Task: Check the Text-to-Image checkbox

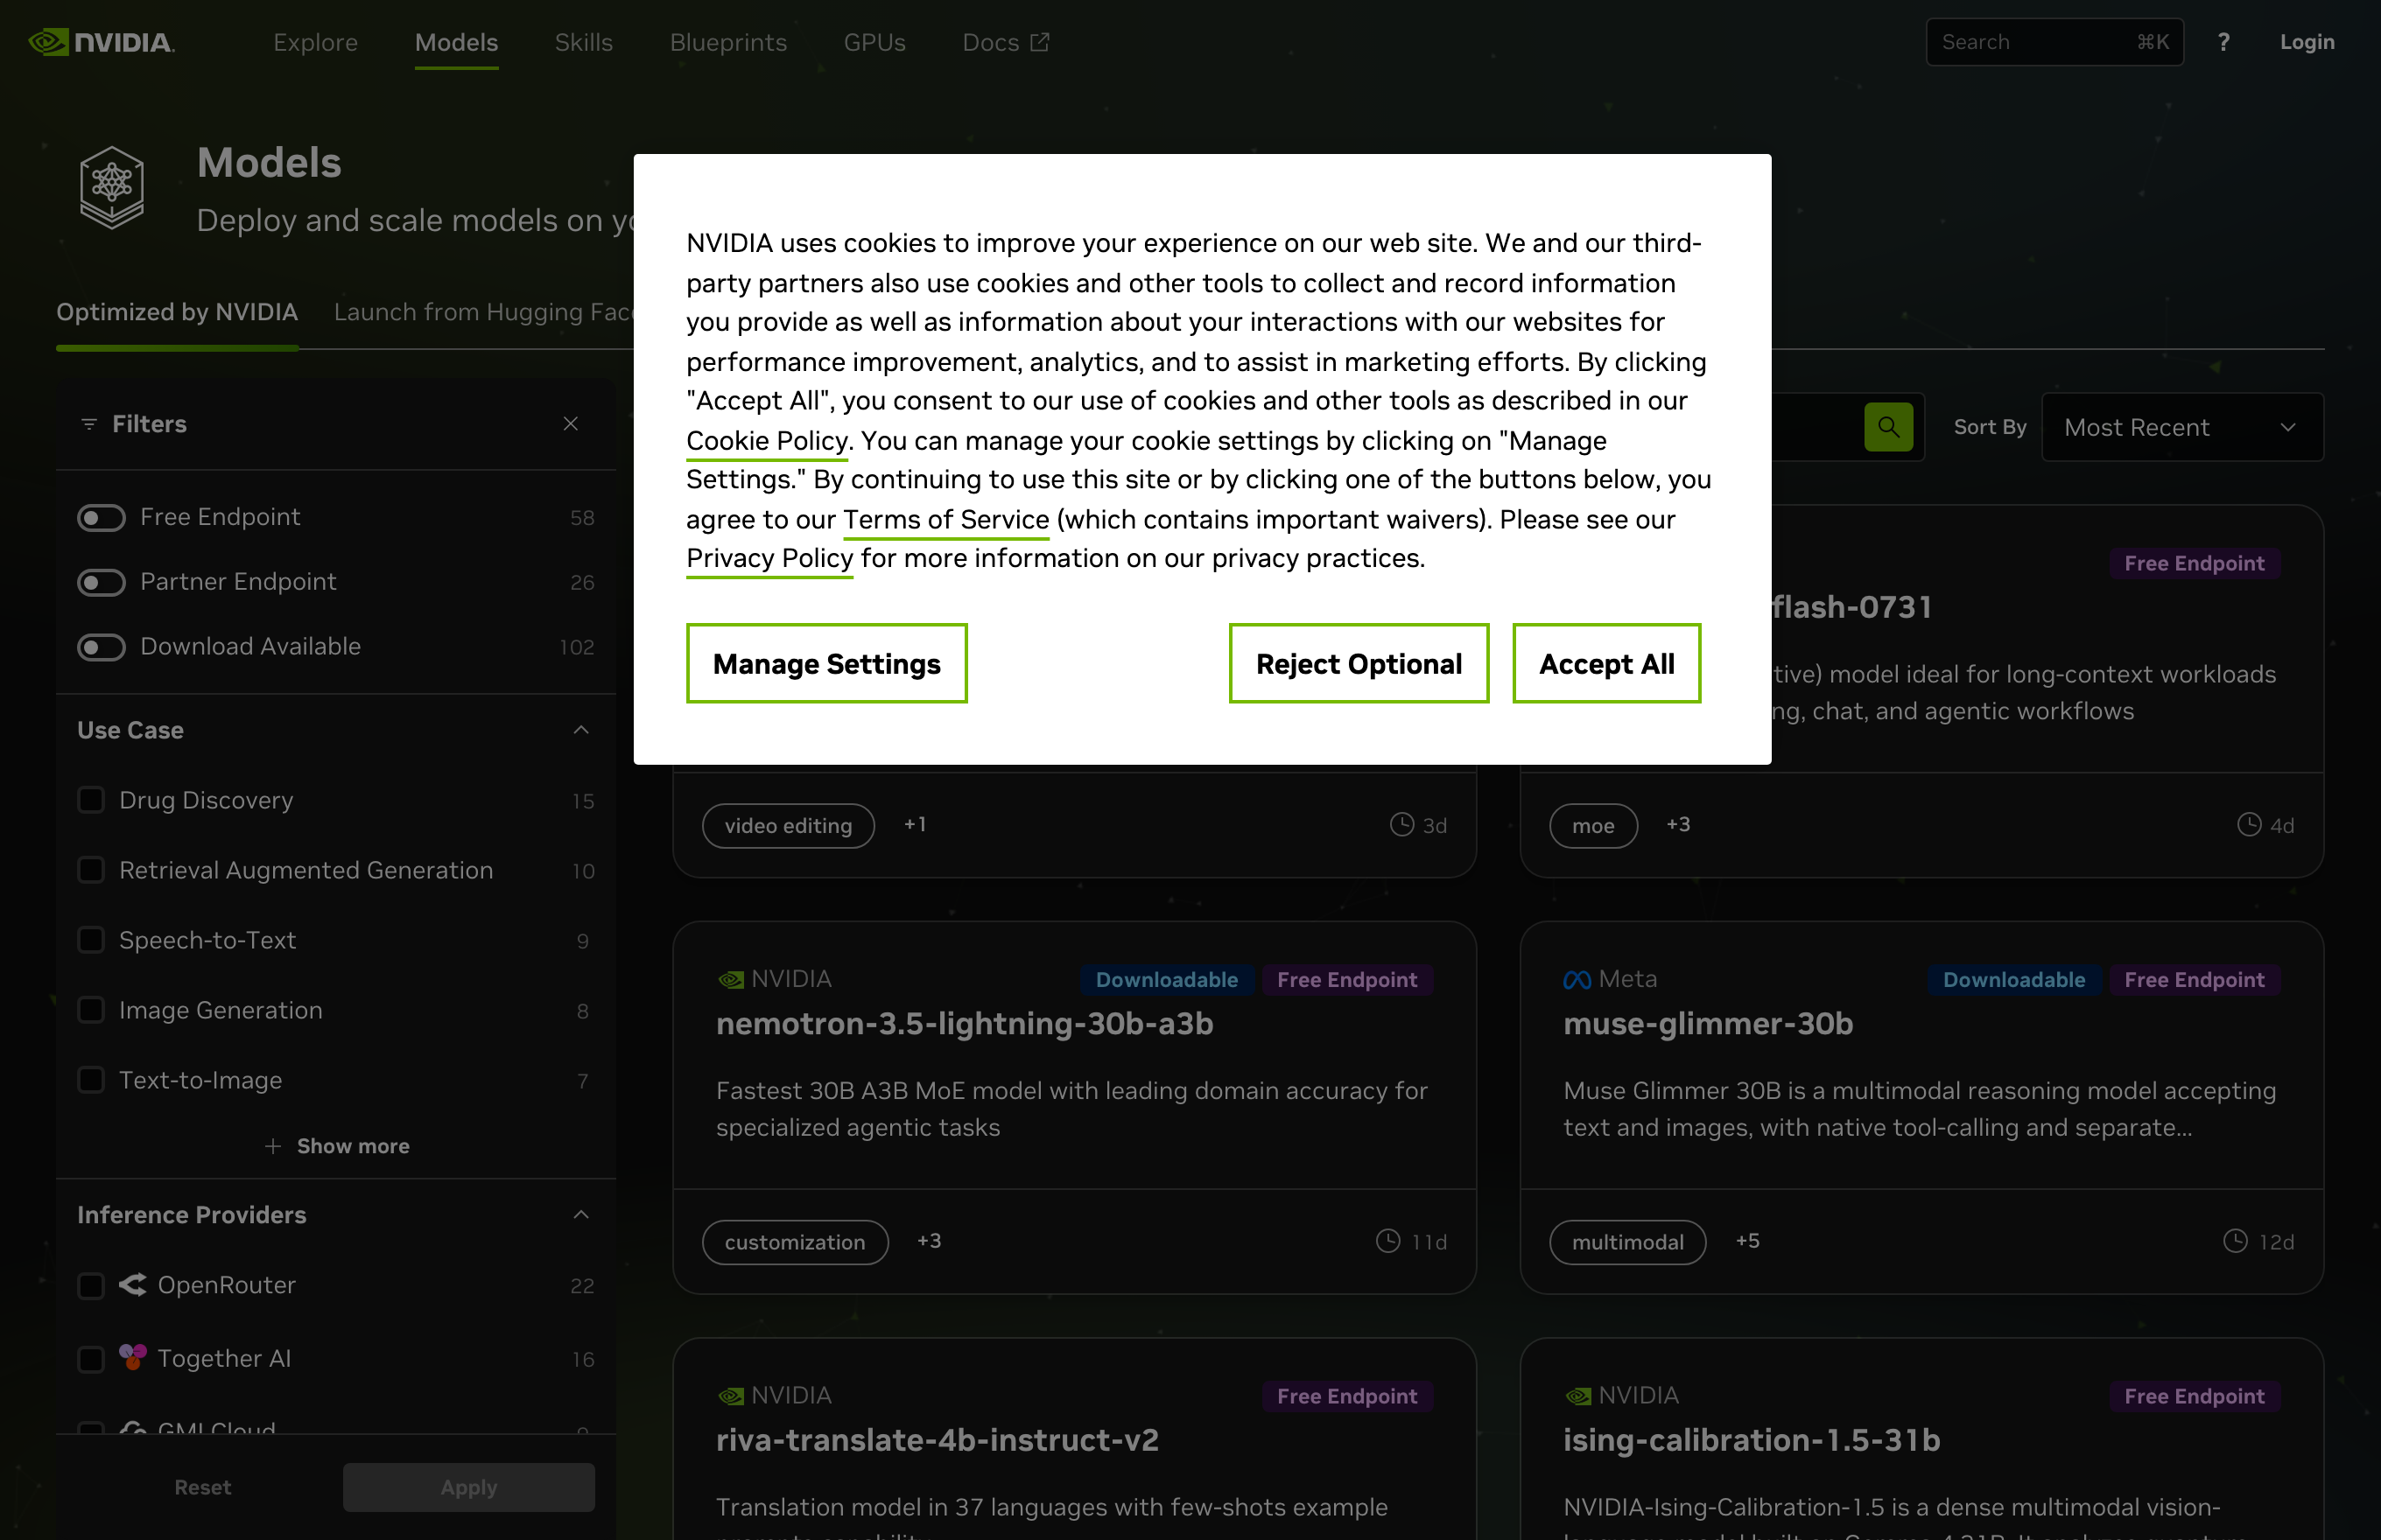Action: point(91,1080)
